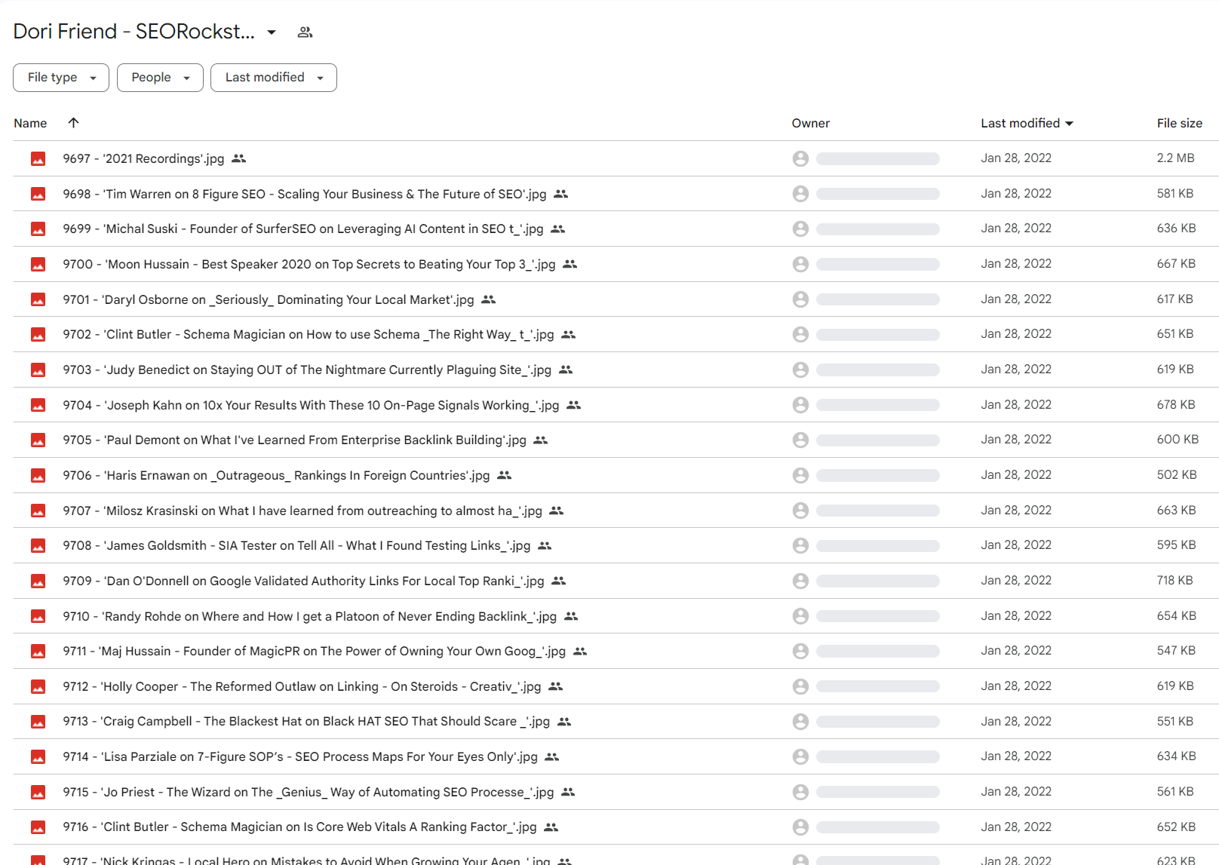
Task: Click owner avatar in 9704 Joseph Kahn row
Action: point(800,405)
